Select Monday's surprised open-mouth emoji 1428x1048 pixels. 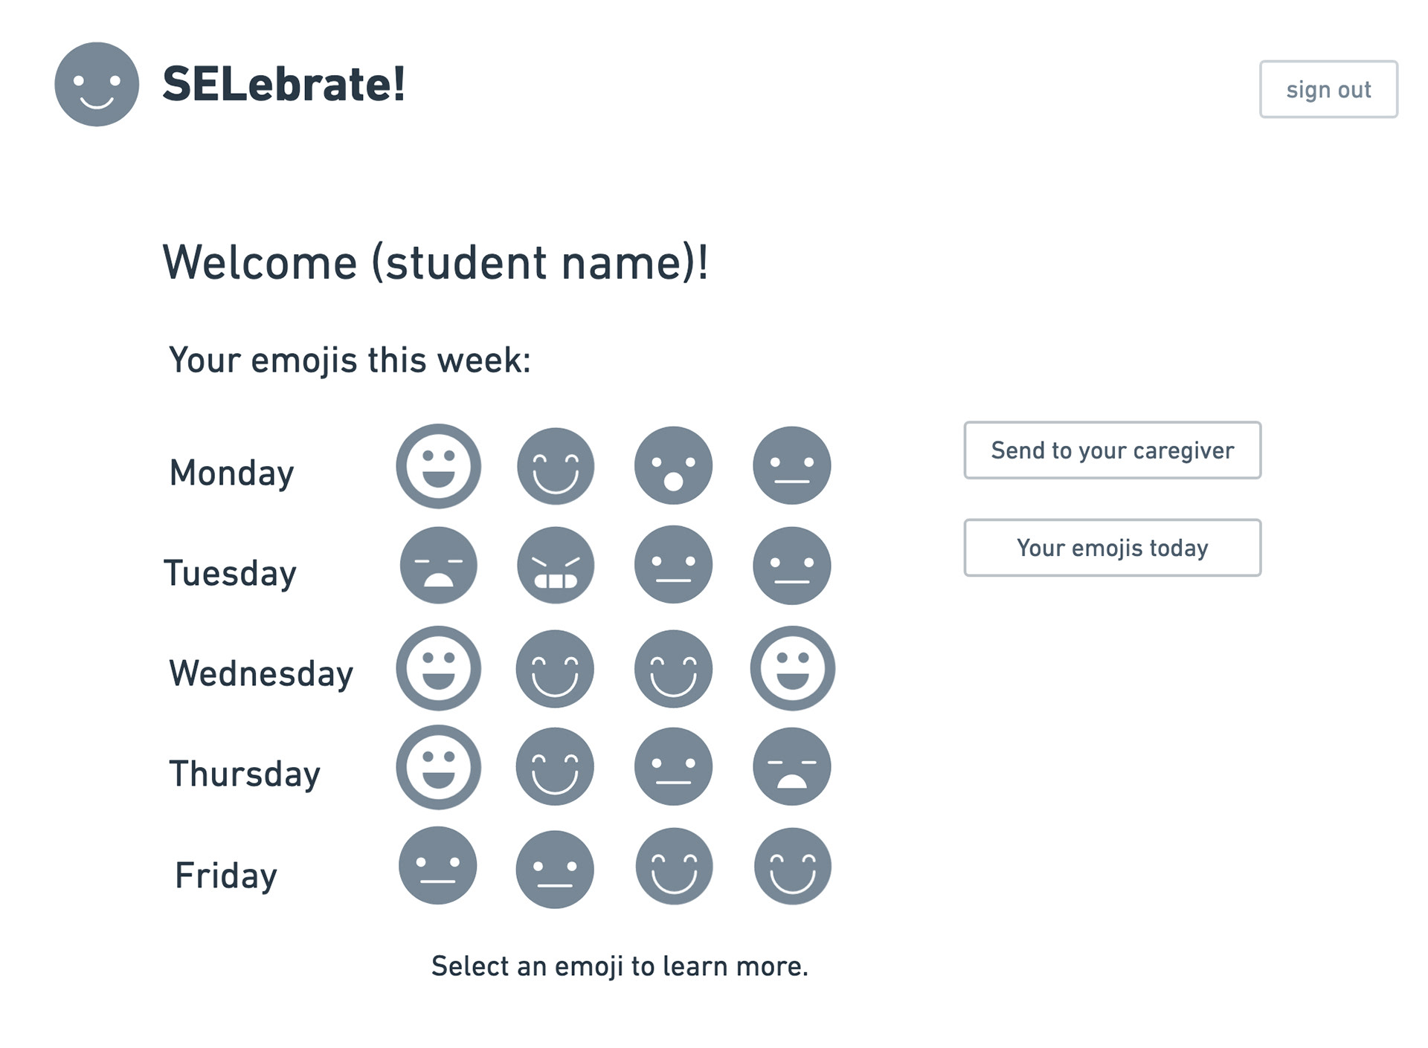tap(673, 466)
